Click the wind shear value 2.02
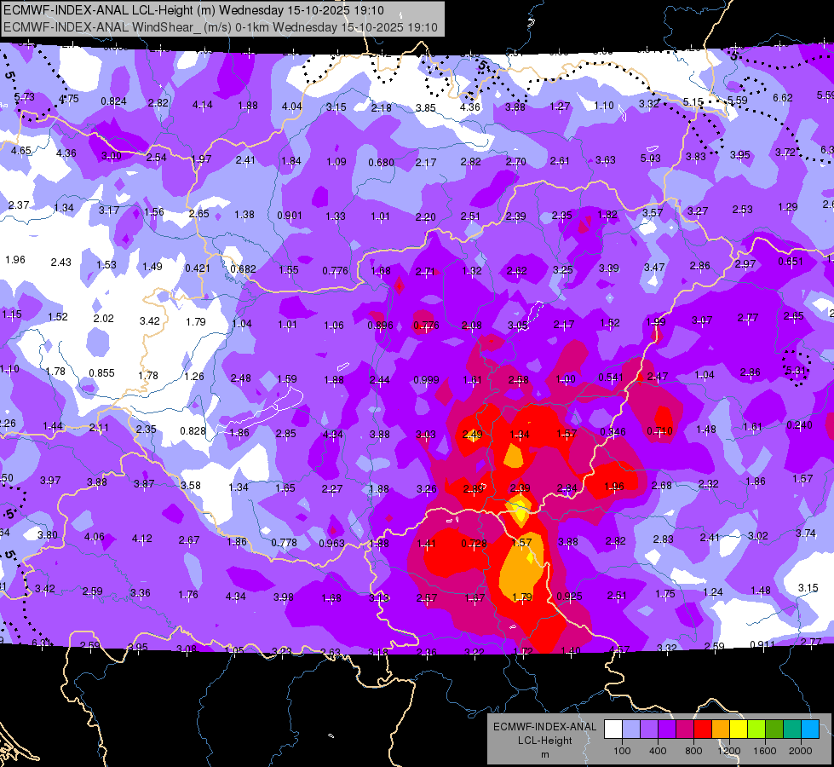Screen dimensions: 834x767 [x=103, y=318]
